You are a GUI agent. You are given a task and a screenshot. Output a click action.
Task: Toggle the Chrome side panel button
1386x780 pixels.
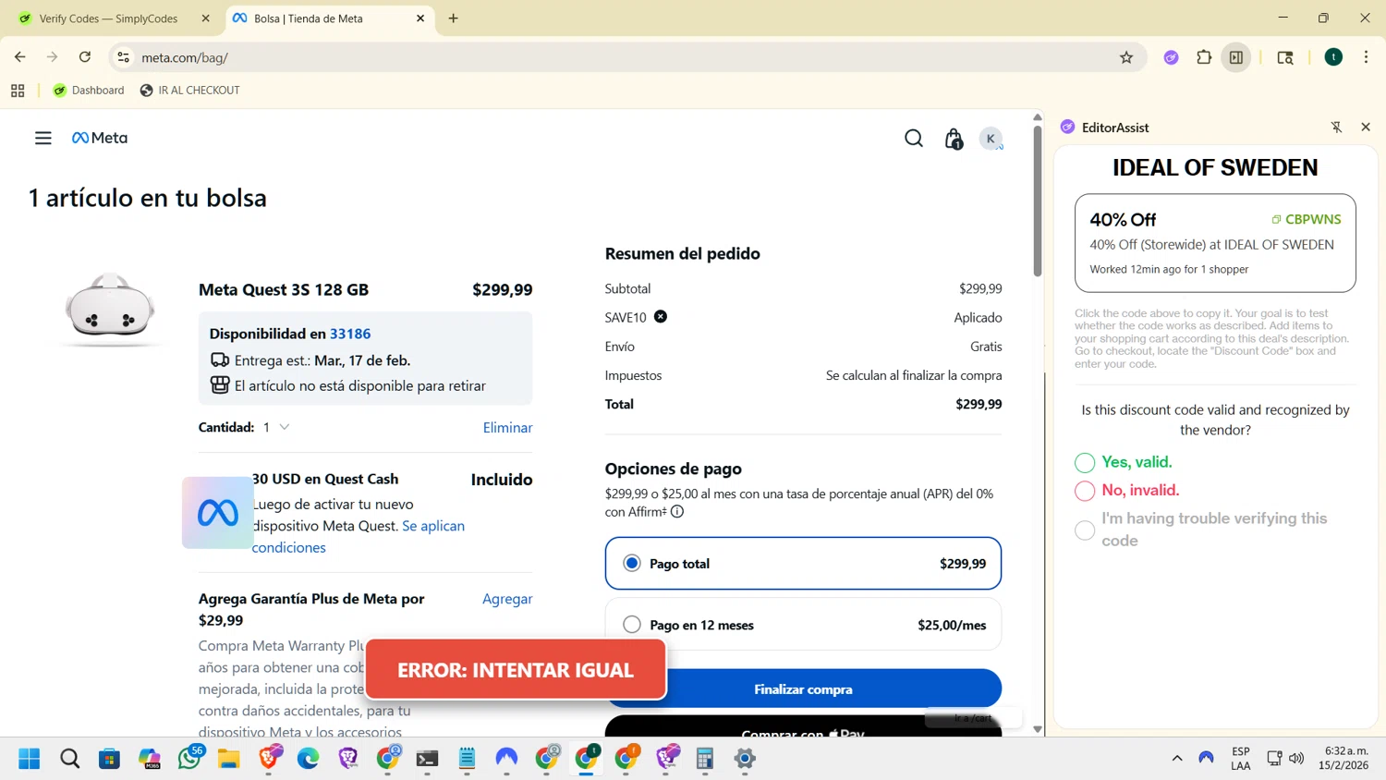pos(1236,57)
